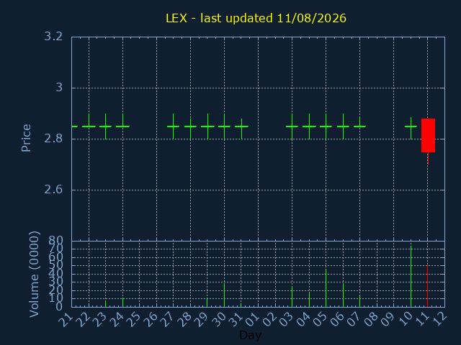Viewport: 461px width, 345px height.
Task: Click the 3 price axis label
Action: (59, 88)
